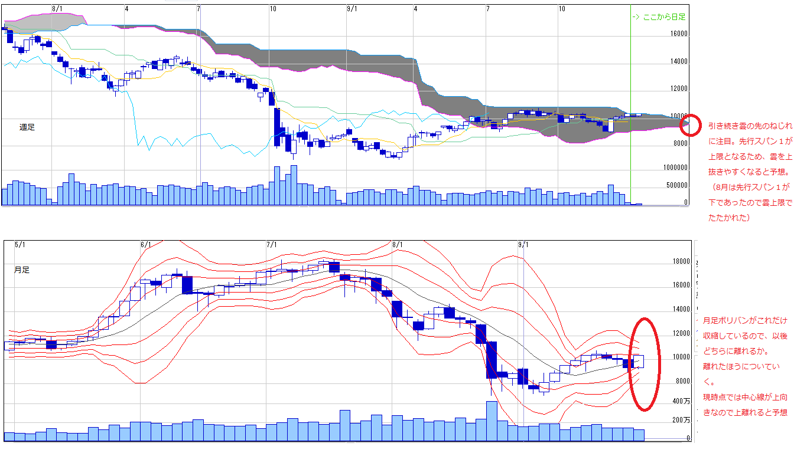Select the "週足" chart label
807x453 pixels.
27,127
